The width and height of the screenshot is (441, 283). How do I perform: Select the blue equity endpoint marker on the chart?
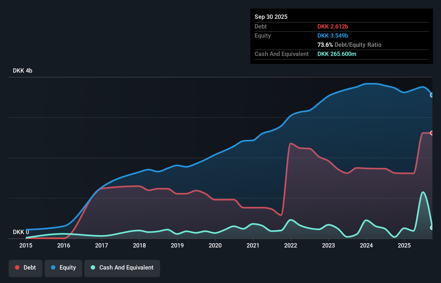pos(432,95)
